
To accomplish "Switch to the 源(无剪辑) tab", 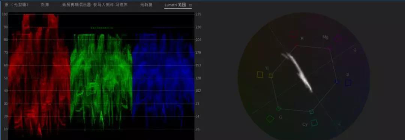I will (15, 5).
